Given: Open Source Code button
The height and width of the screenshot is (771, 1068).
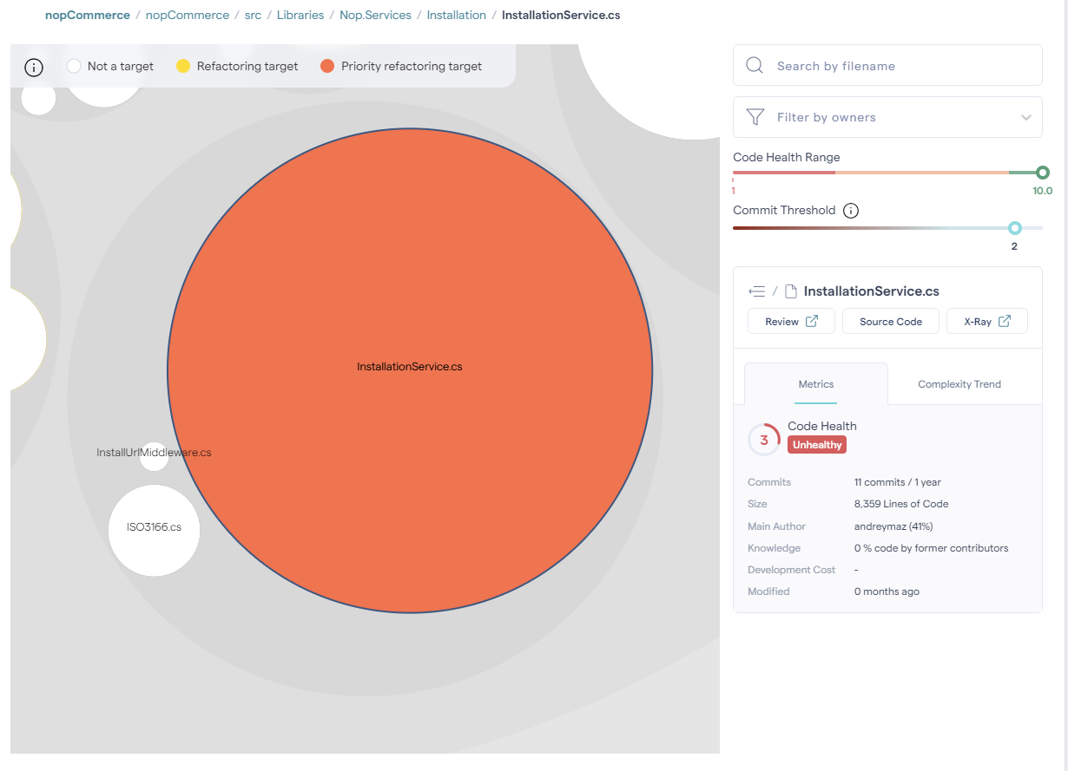Looking at the screenshot, I should 891,321.
